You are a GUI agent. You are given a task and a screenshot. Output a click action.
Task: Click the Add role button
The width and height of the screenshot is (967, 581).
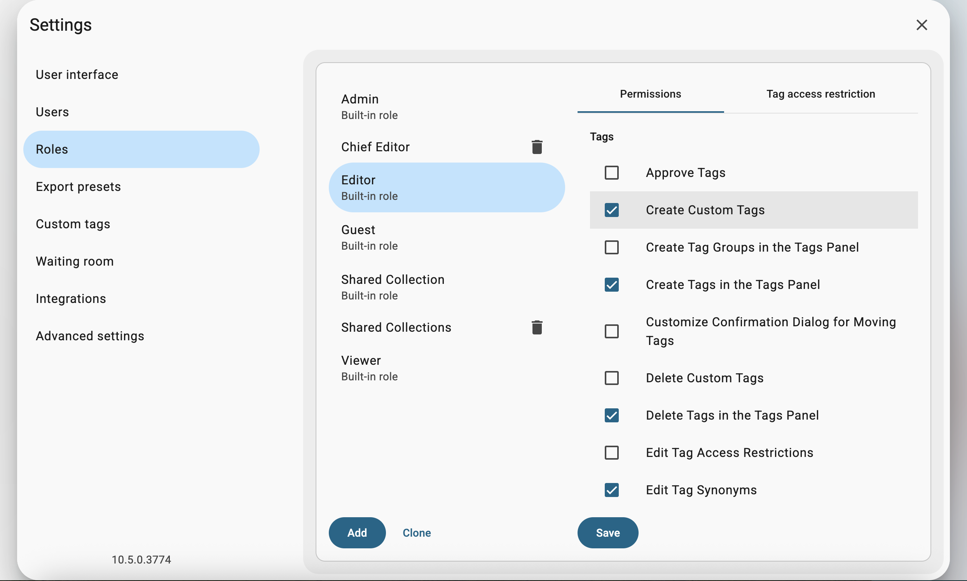pyautogui.click(x=357, y=532)
